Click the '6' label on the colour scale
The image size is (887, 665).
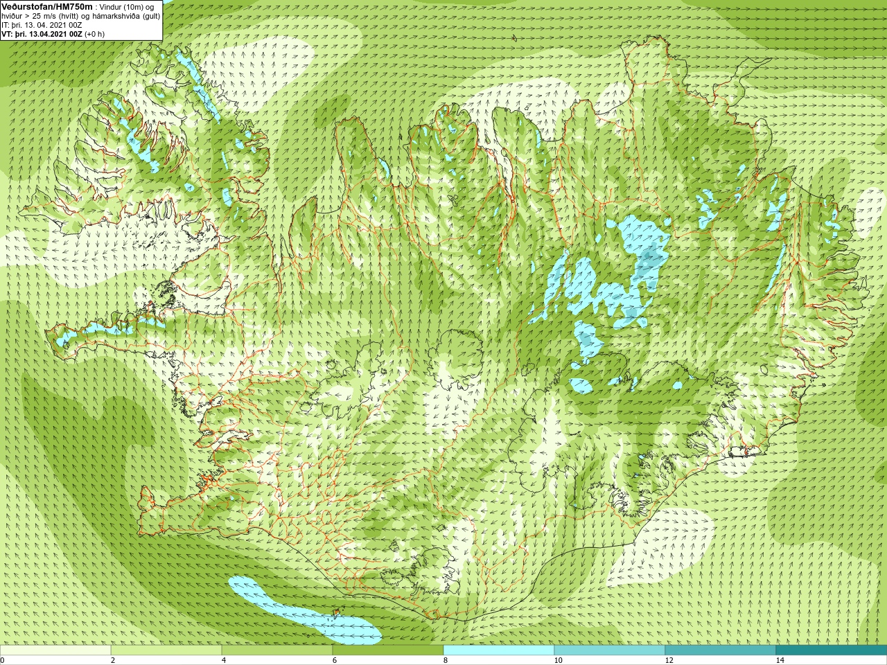(335, 660)
